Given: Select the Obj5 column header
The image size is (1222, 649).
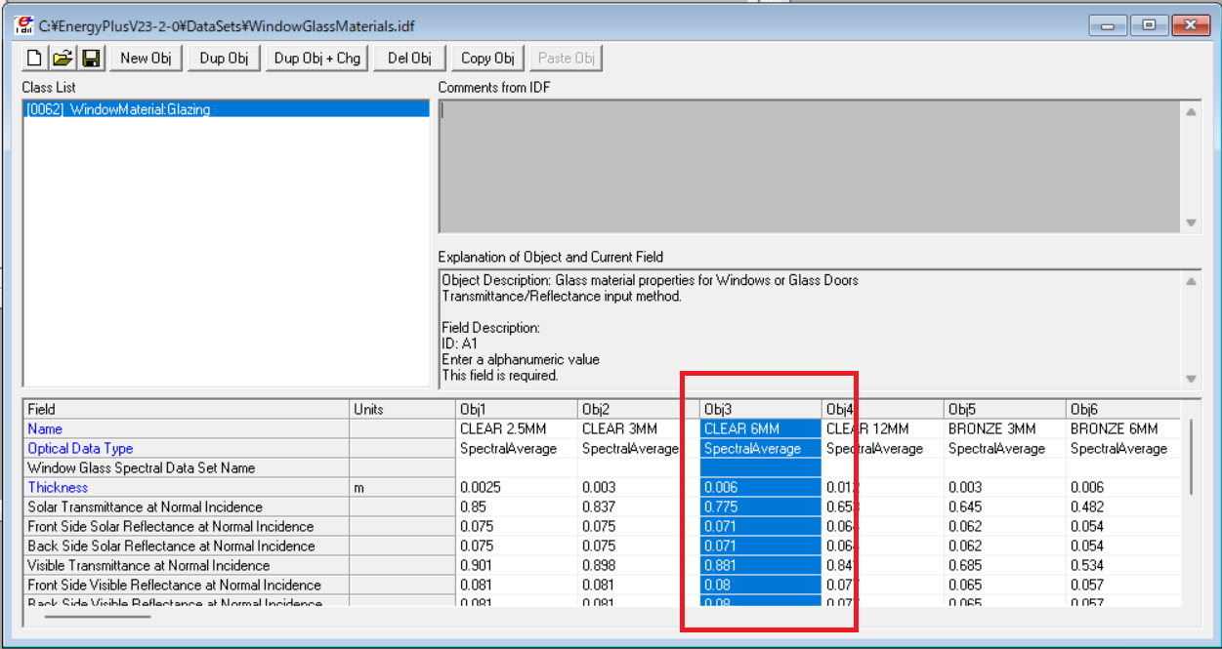Looking at the screenshot, I should click(1005, 409).
